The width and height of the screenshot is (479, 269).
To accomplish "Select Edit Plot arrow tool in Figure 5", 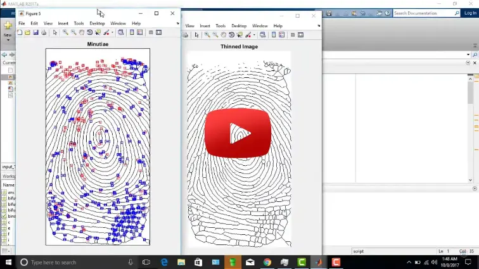I will (x=54, y=32).
